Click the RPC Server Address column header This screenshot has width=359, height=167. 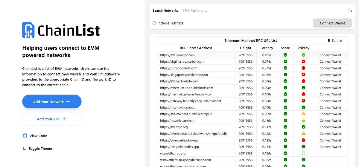(x=196, y=48)
